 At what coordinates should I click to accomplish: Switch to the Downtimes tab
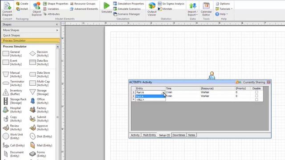[179, 135]
